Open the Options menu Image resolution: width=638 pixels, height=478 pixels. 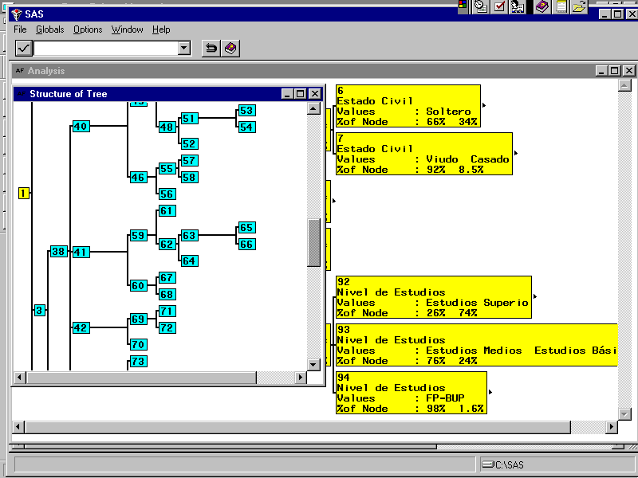coord(88,29)
